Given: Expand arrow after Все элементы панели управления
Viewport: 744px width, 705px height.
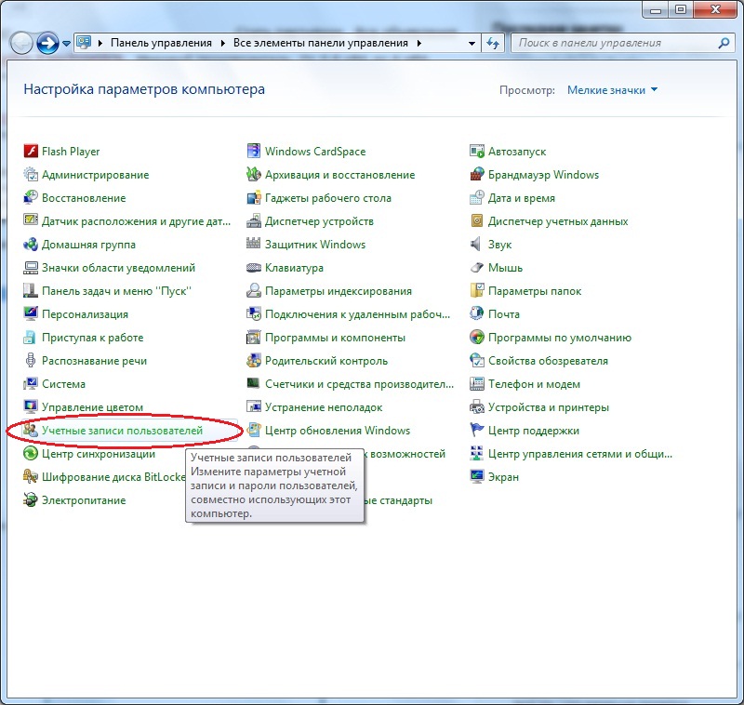Looking at the screenshot, I should [x=419, y=43].
